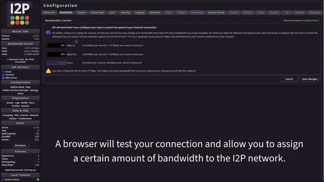Open the Torrents service icon
The width and height of the screenshot is (324, 182).
pos(4,75)
